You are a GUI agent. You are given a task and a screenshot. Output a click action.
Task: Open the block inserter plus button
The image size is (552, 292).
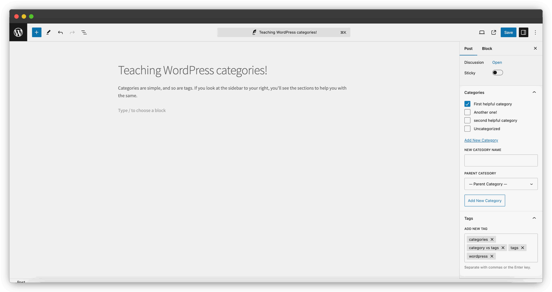tap(37, 32)
